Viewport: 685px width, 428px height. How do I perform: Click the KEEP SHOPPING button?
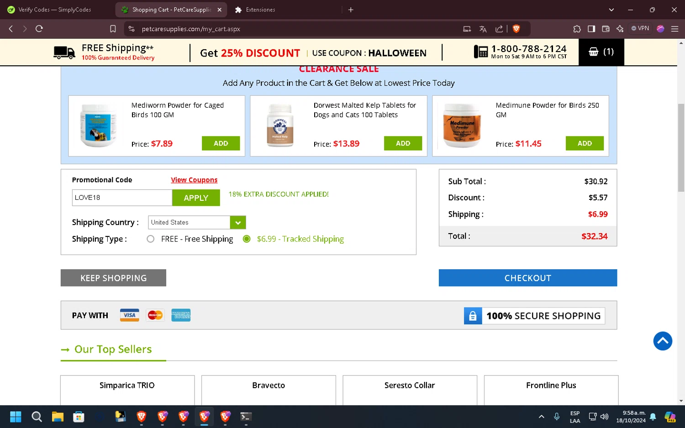[x=113, y=278]
